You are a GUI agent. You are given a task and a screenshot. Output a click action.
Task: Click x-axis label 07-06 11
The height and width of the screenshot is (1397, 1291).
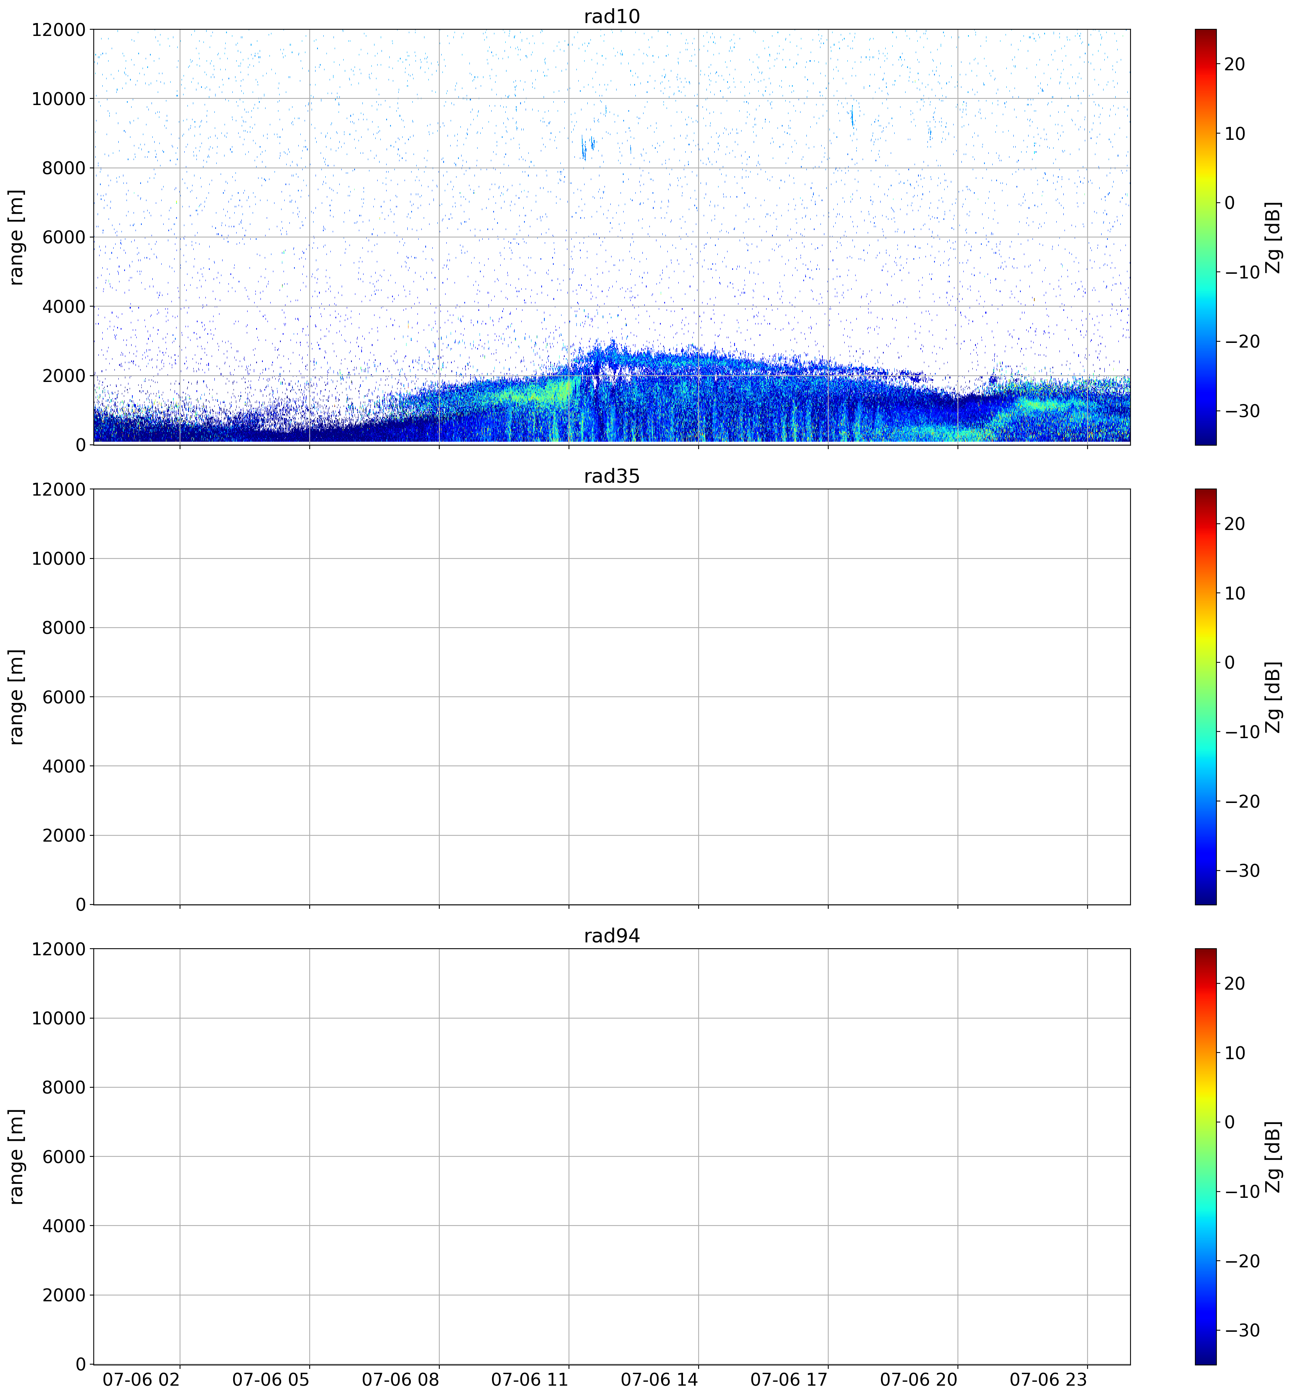[x=530, y=1379]
